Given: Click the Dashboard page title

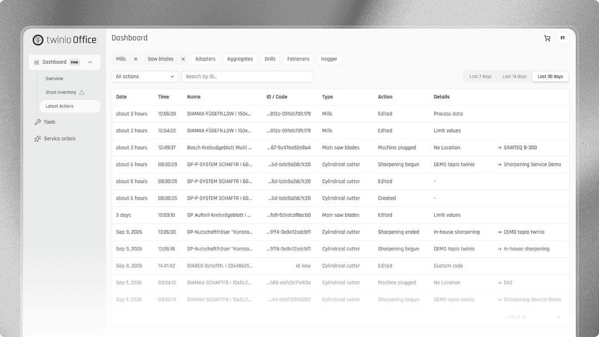Looking at the screenshot, I should 129,38.
